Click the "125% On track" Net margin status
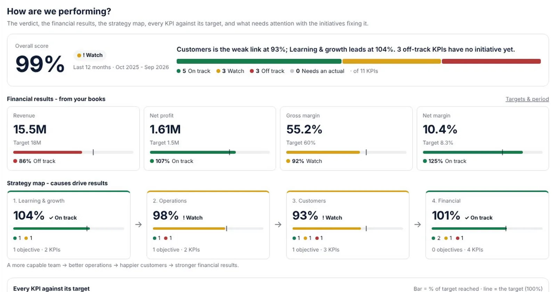 click(444, 161)
